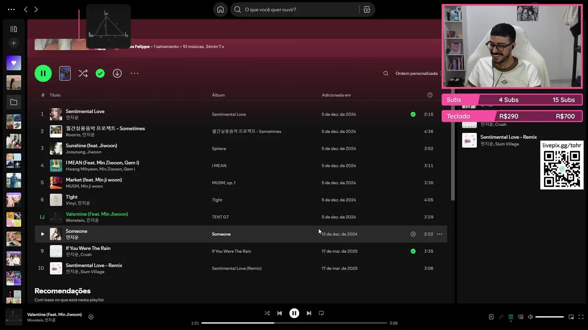Pause playback in bottom player bar
This screenshot has width=588, height=330.
[294, 313]
